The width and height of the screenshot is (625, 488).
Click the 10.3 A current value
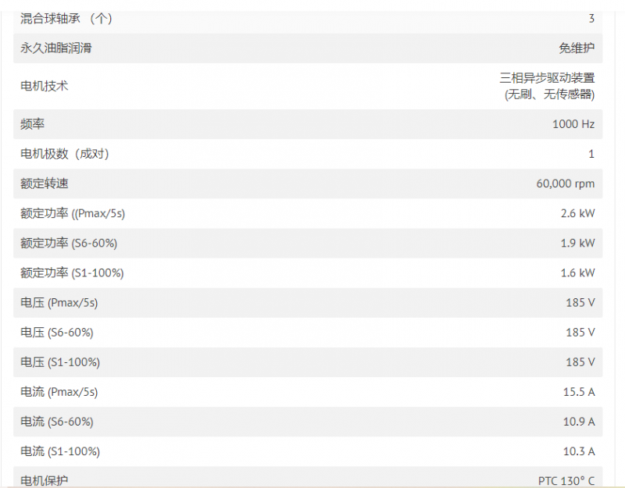tap(579, 451)
